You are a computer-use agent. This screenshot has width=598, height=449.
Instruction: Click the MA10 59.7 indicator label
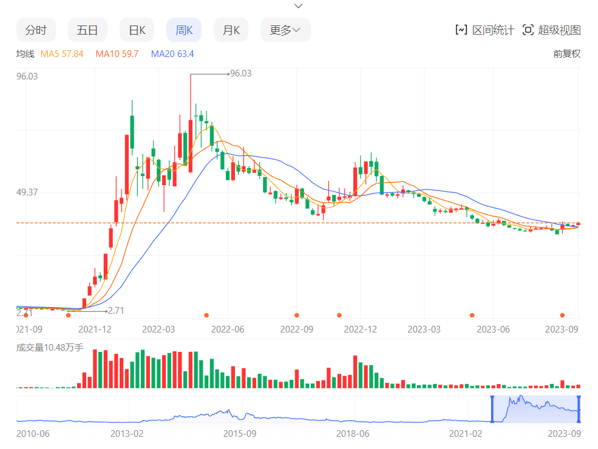[117, 54]
